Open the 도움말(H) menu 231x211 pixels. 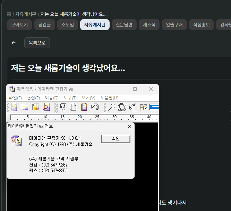[x=109, y=98]
